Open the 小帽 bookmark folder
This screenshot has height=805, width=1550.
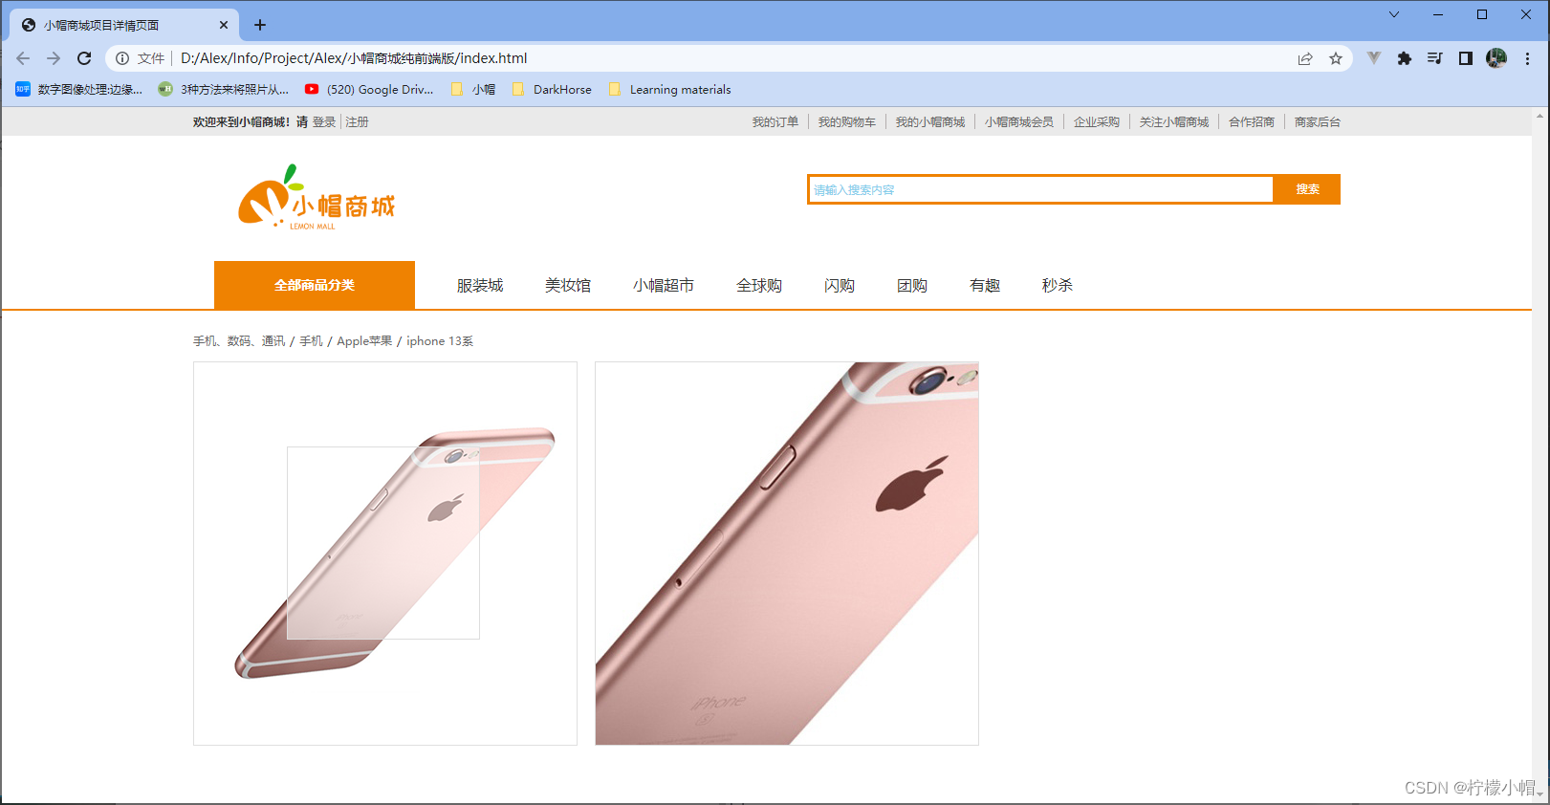point(472,89)
